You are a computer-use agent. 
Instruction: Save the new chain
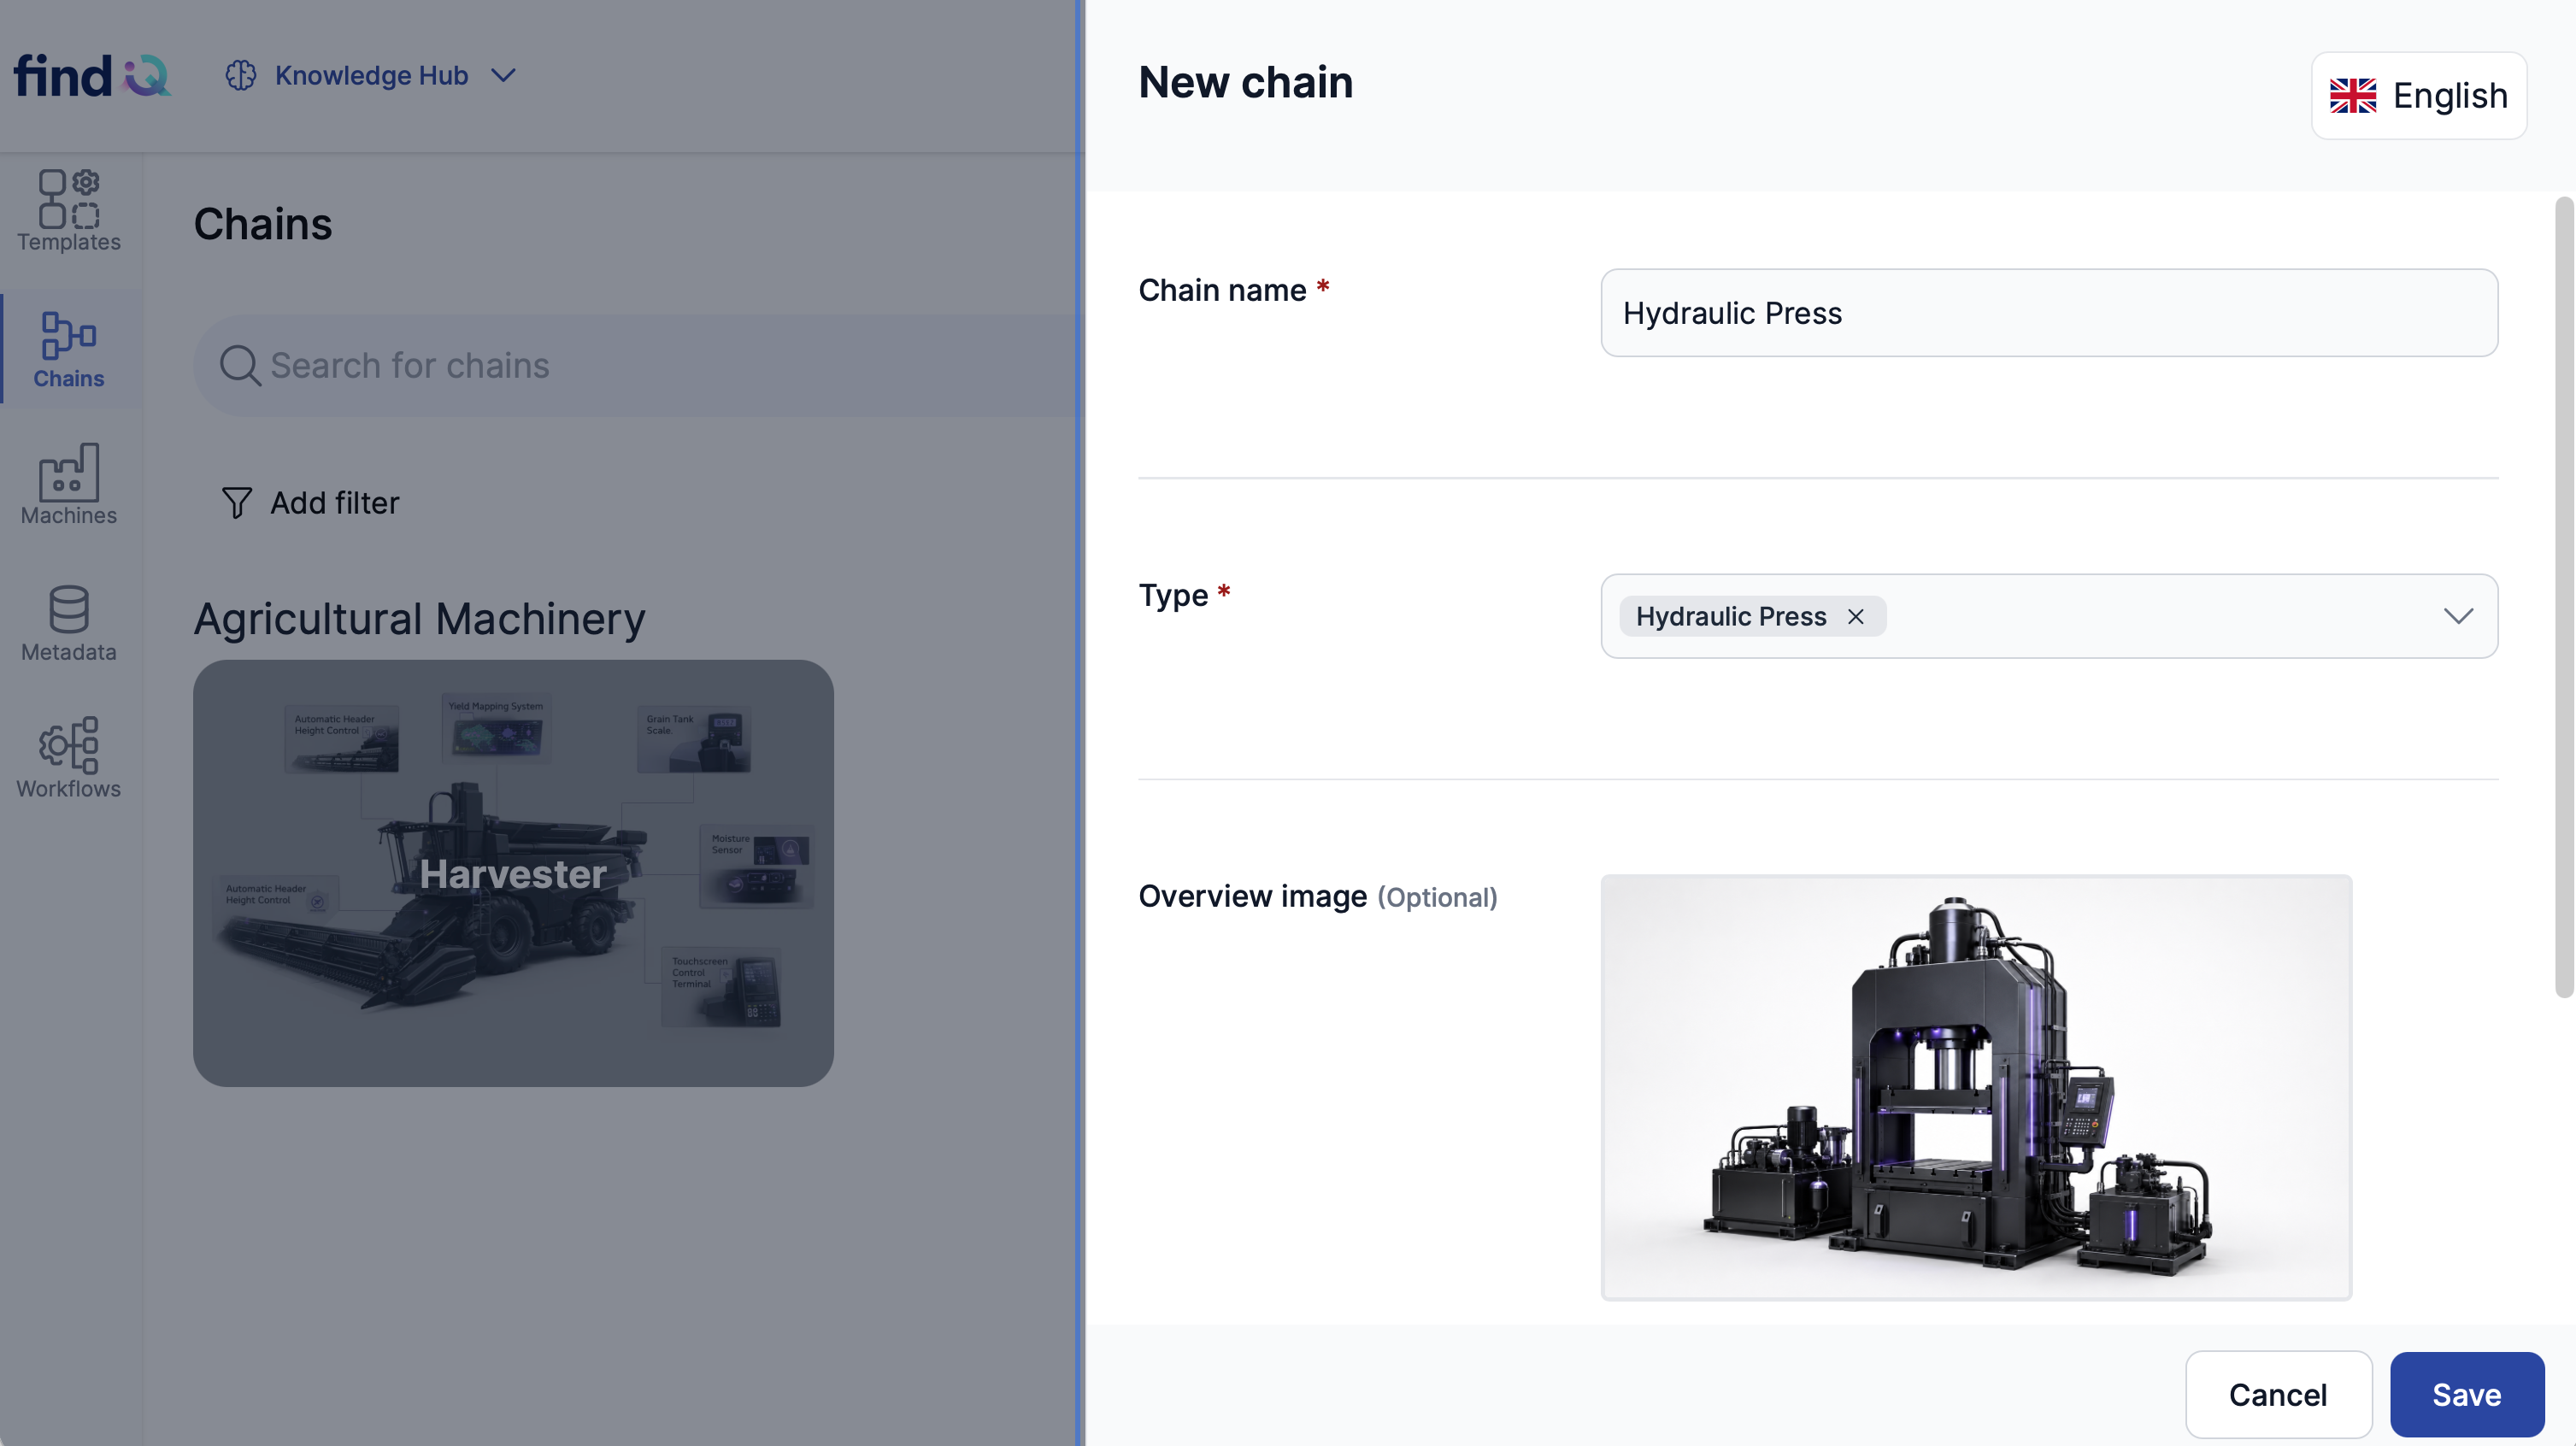click(x=2467, y=1395)
